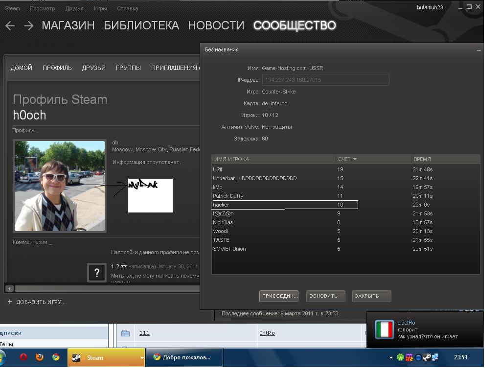Screen dimensions: 501x376
Task: Minimize the Без названия server dialog
Action: [478, 50]
